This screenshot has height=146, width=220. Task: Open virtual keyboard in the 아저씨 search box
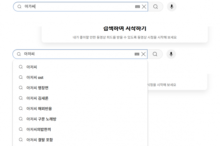(x=137, y=54)
